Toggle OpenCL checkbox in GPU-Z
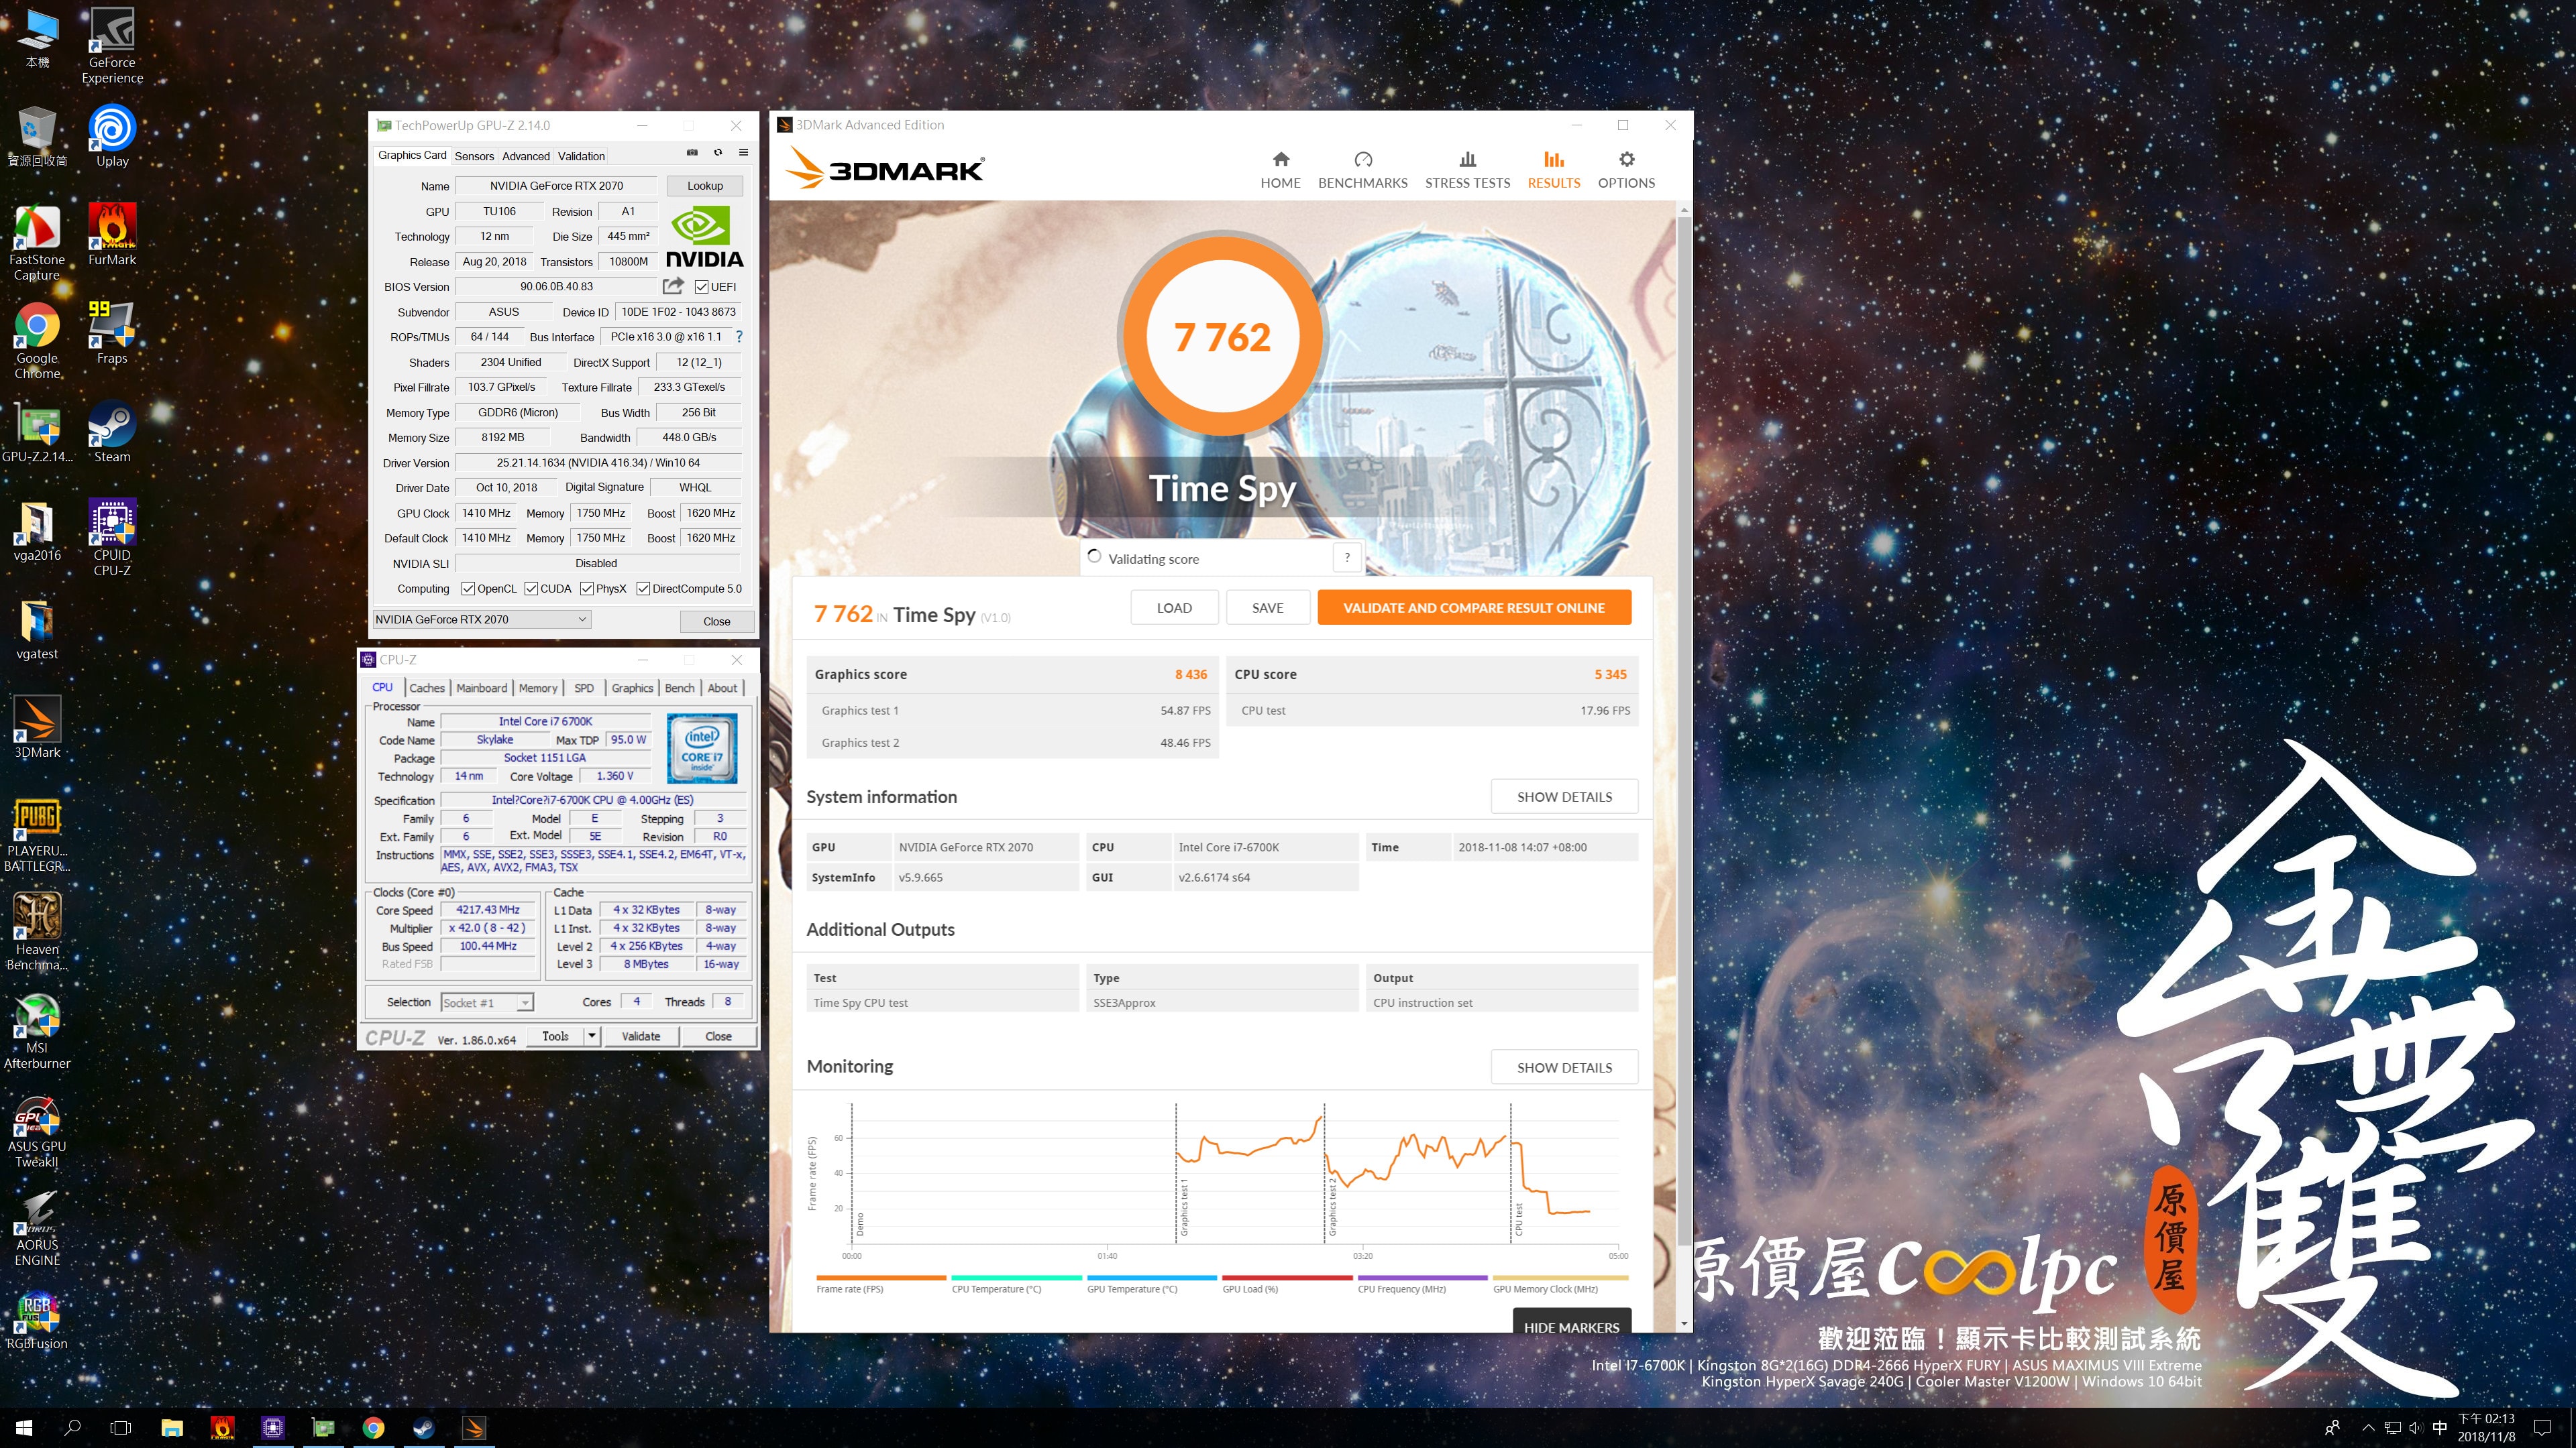The height and width of the screenshot is (1448, 2576). [468, 589]
